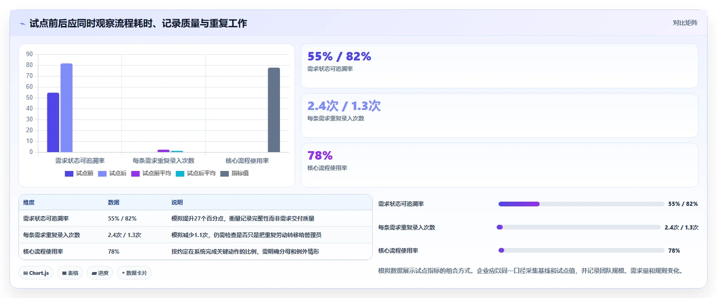Hide the 试点前平均 legend series
The width and height of the screenshot is (717, 298).
(151, 173)
